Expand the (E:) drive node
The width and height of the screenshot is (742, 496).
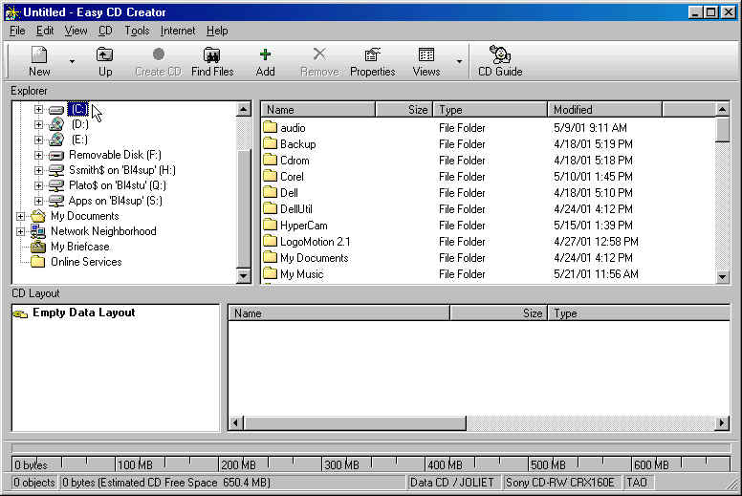click(39, 140)
